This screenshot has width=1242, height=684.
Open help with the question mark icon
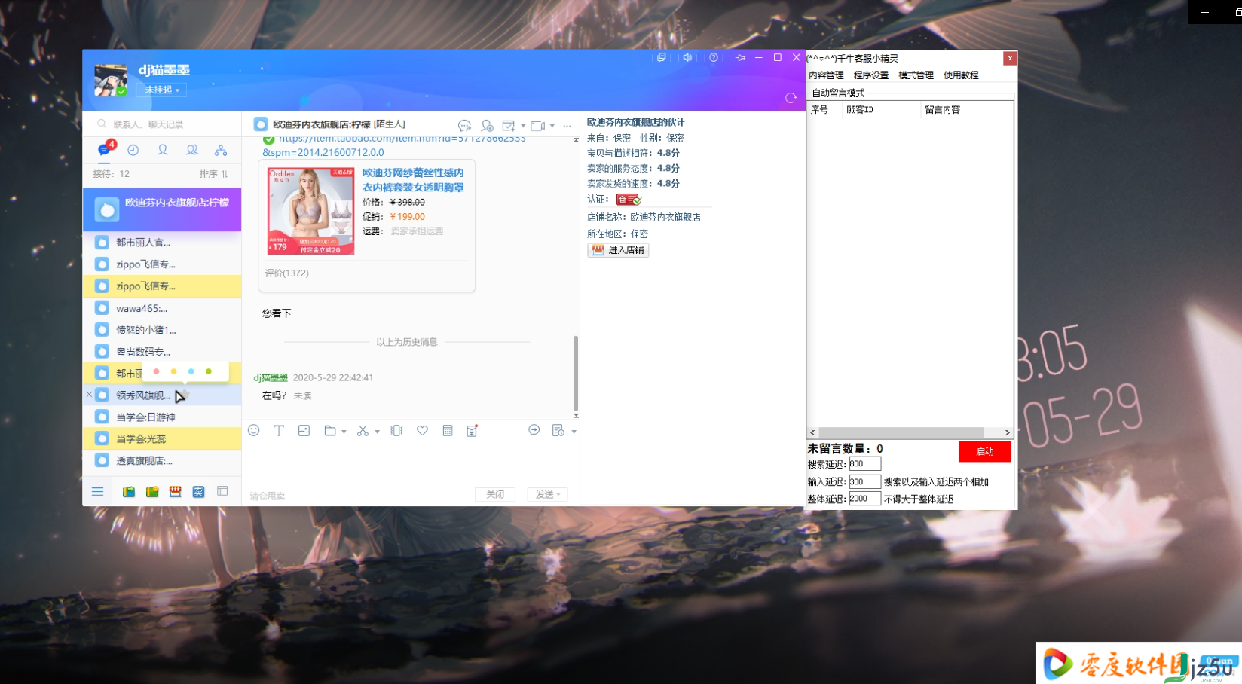point(714,57)
